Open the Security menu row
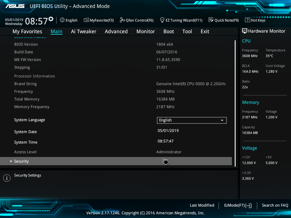The image size is (291, 218). tap(116, 161)
